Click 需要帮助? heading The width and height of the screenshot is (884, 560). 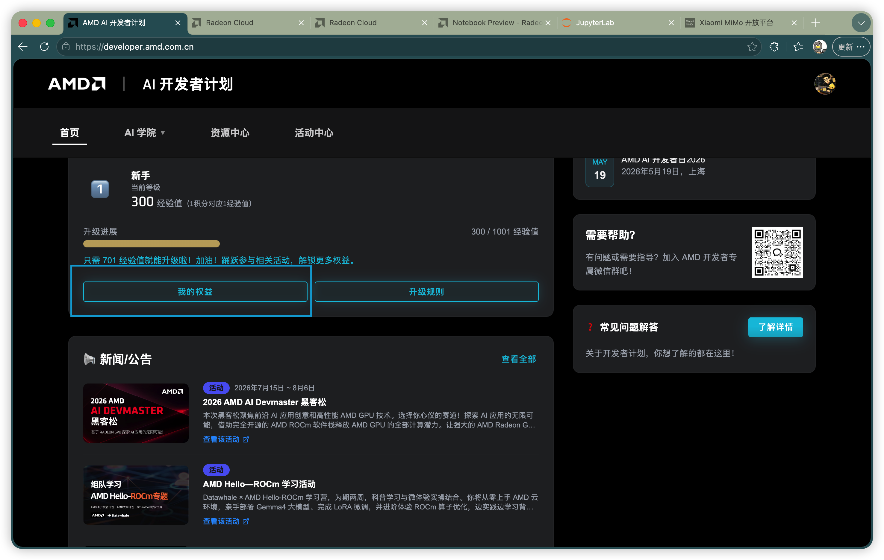[610, 235]
